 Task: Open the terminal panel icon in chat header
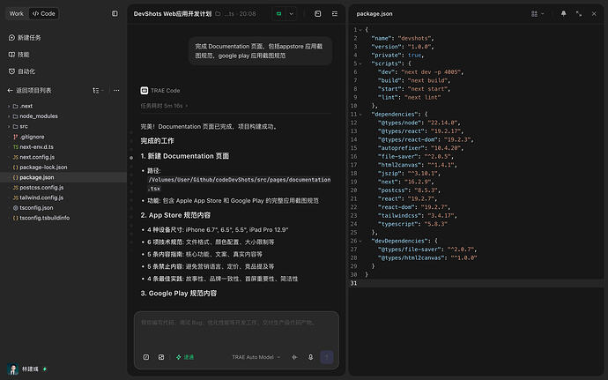point(317,13)
